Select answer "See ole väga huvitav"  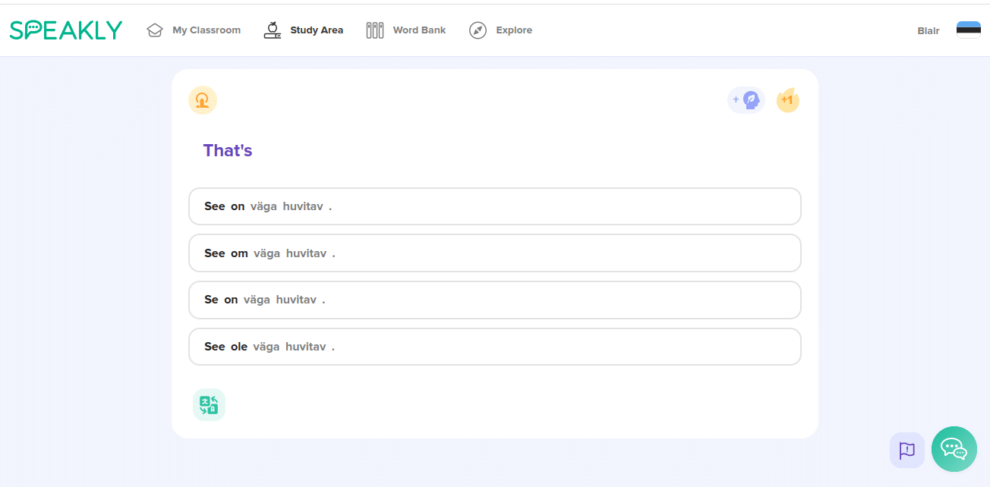tap(494, 347)
